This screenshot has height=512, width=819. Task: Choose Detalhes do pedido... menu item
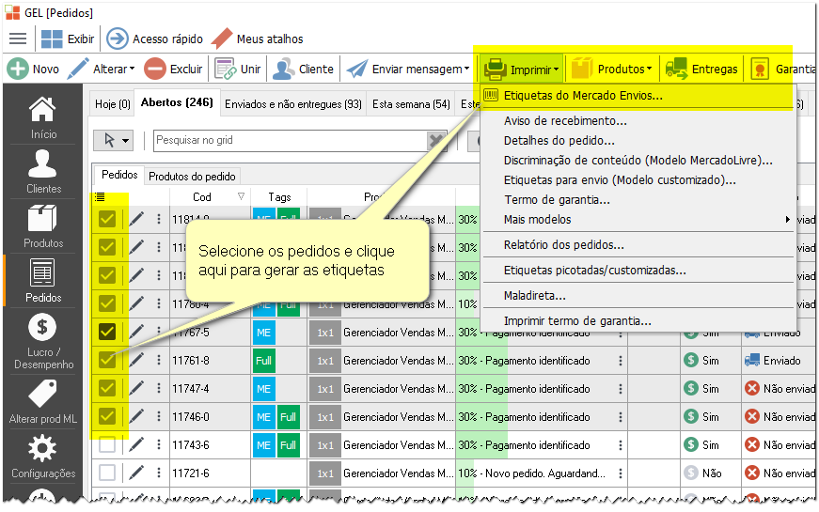point(559,140)
